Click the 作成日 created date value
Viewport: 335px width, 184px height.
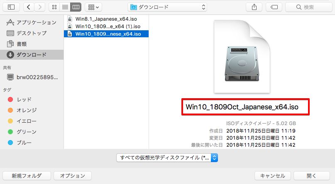tap(261, 131)
